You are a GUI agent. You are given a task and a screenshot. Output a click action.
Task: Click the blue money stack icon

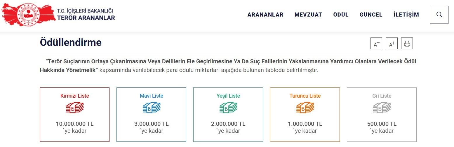pyautogui.click(x=152, y=108)
